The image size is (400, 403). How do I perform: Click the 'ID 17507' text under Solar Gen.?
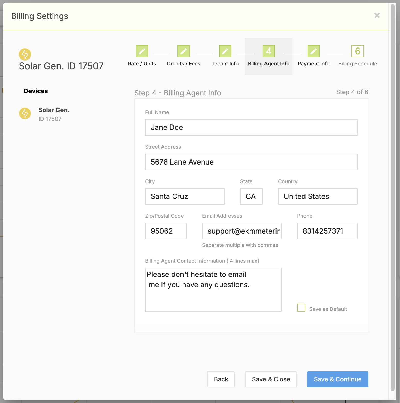(x=50, y=119)
